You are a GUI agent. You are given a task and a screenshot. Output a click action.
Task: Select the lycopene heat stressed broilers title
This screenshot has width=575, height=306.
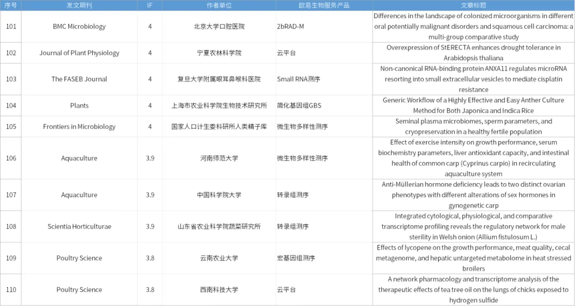point(473,258)
